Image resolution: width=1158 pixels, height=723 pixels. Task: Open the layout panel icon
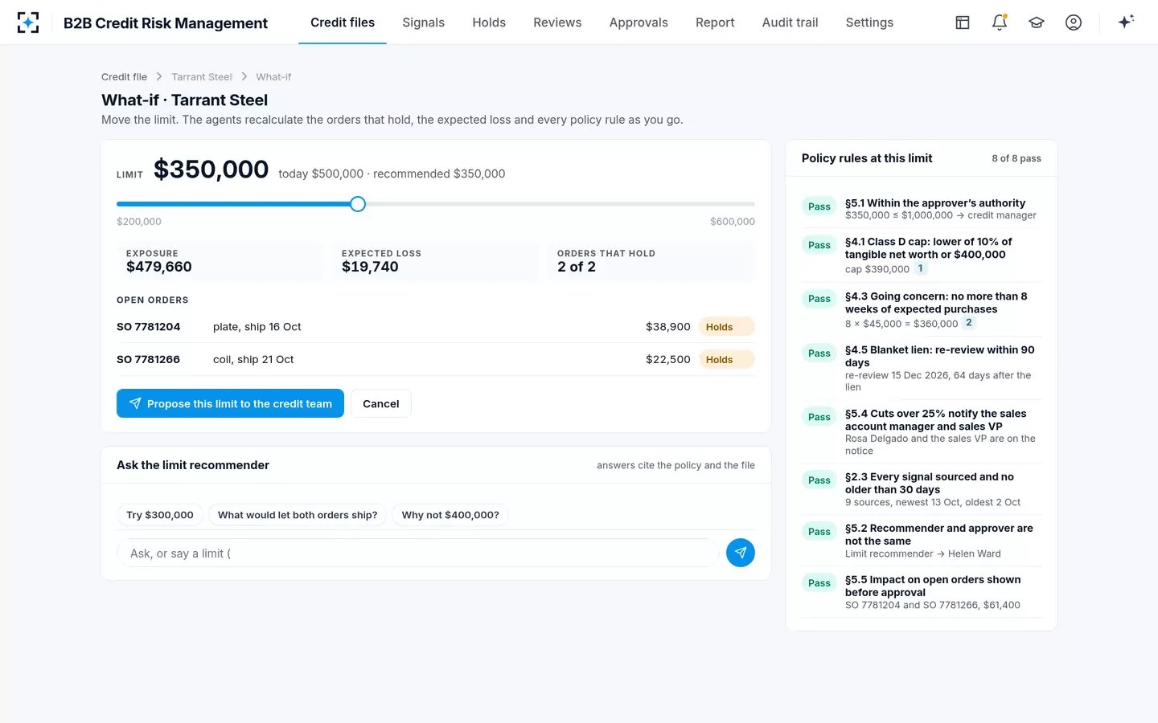tap(963, 22)
